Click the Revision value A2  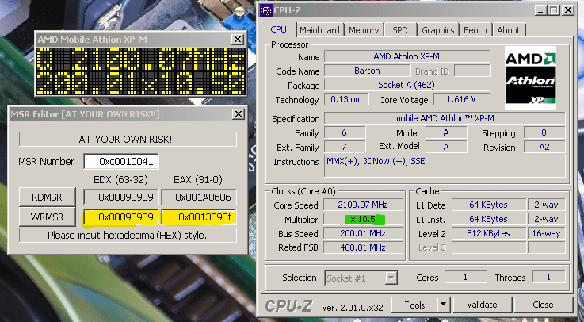coord(544,147)
